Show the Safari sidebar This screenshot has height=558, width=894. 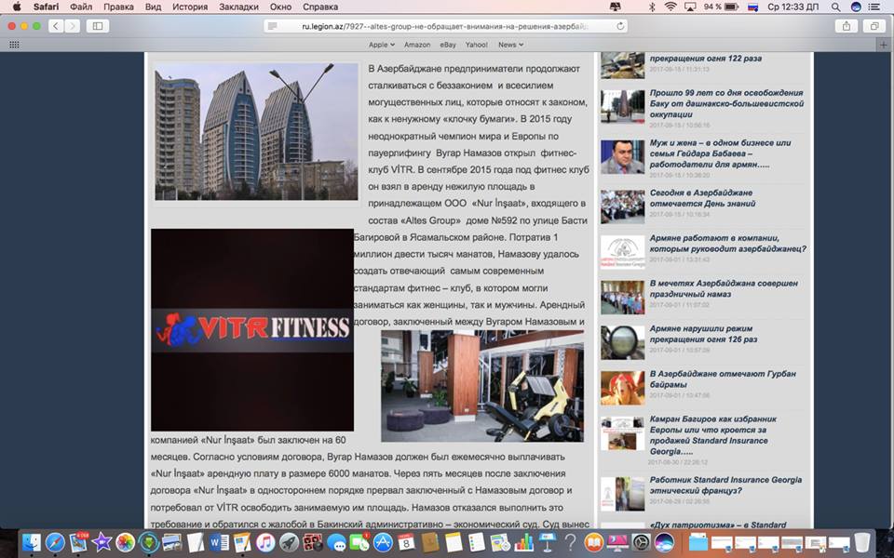(x=98, y=26)
